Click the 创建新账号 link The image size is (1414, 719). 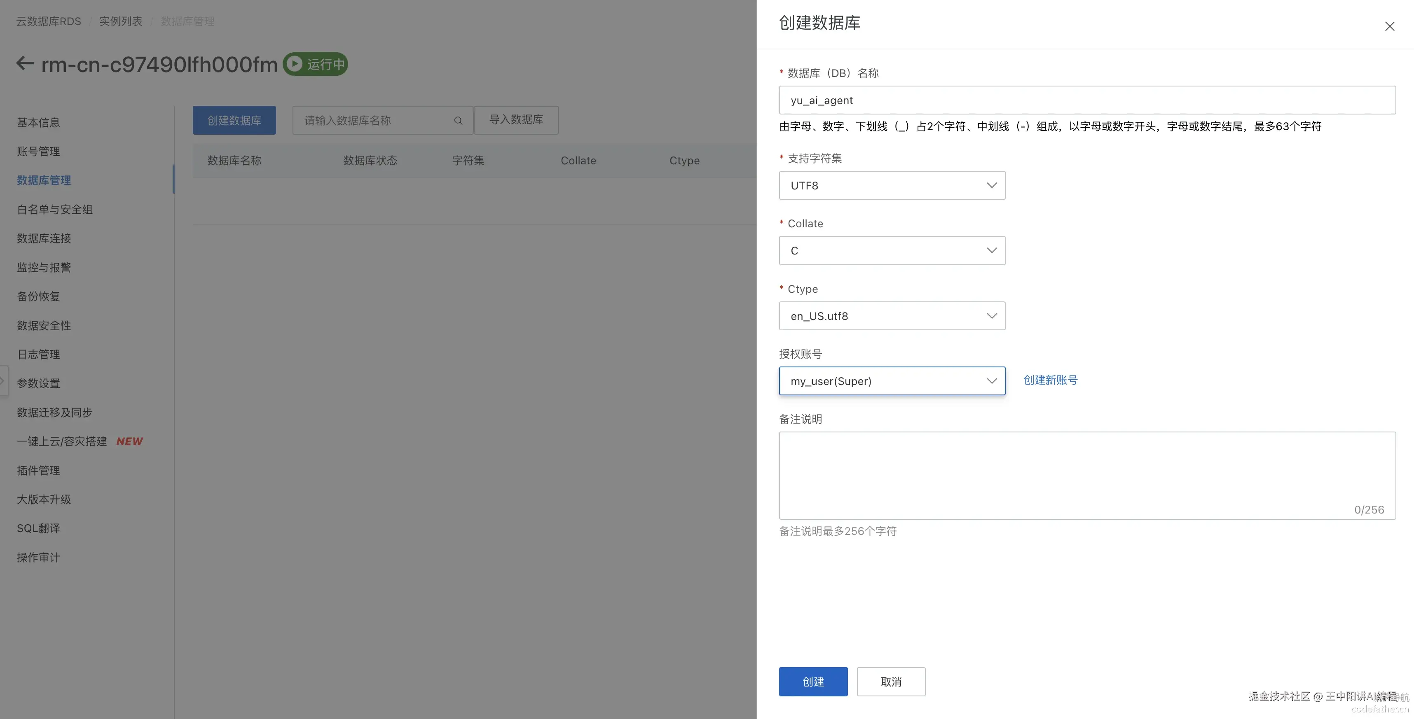pos(1050,380)
